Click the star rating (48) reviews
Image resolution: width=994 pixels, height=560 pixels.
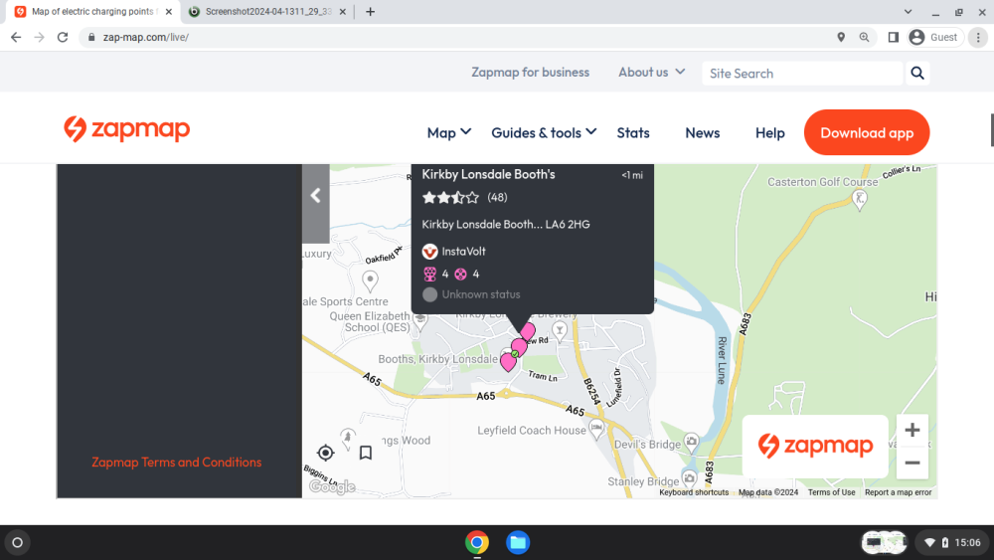pos(464,198)
